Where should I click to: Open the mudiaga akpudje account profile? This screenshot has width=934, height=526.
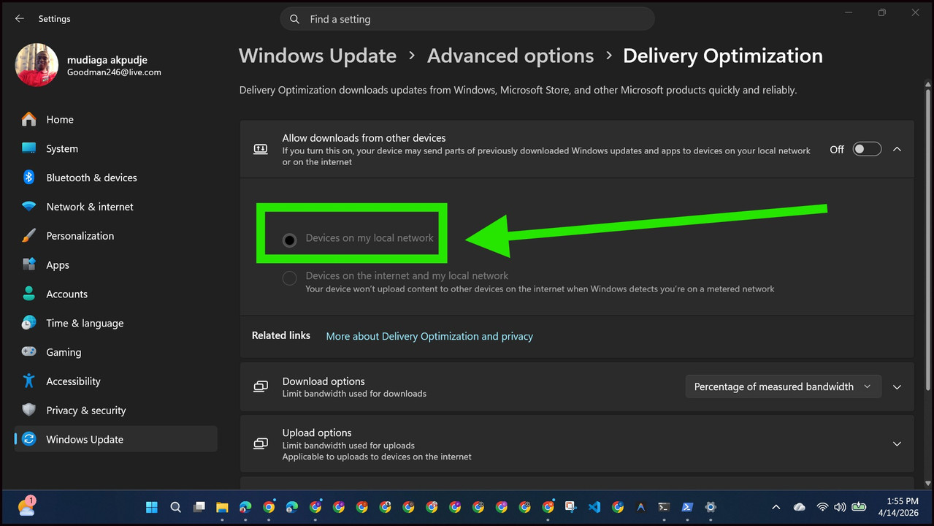[88, 65]
